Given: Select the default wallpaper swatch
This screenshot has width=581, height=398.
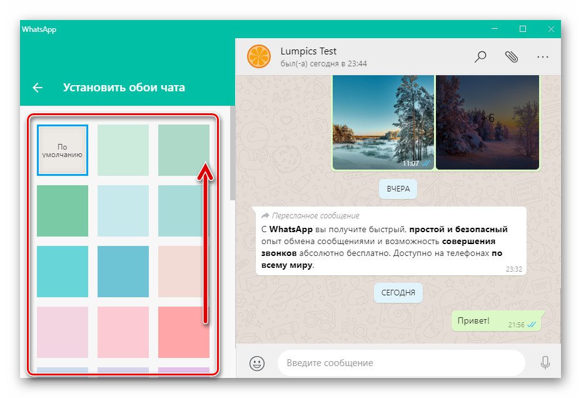Looking at the screenshot, I should tap(63, 150).
